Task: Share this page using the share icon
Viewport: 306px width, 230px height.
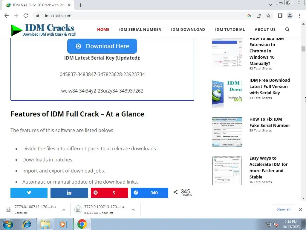Action: coord(259,16)
